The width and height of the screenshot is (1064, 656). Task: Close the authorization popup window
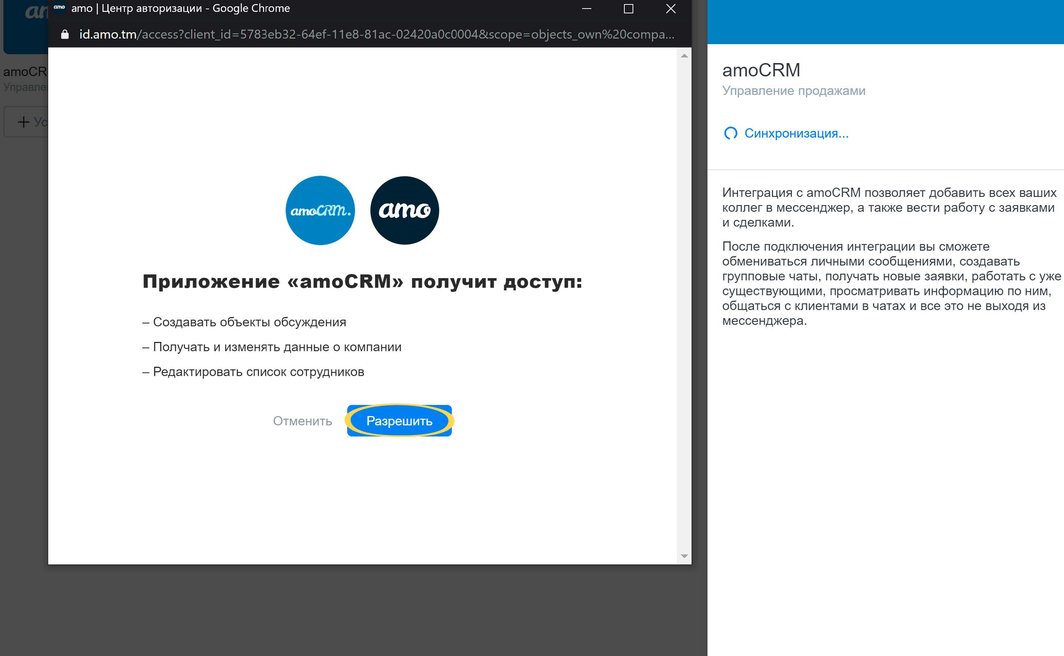tap(670, 9)
